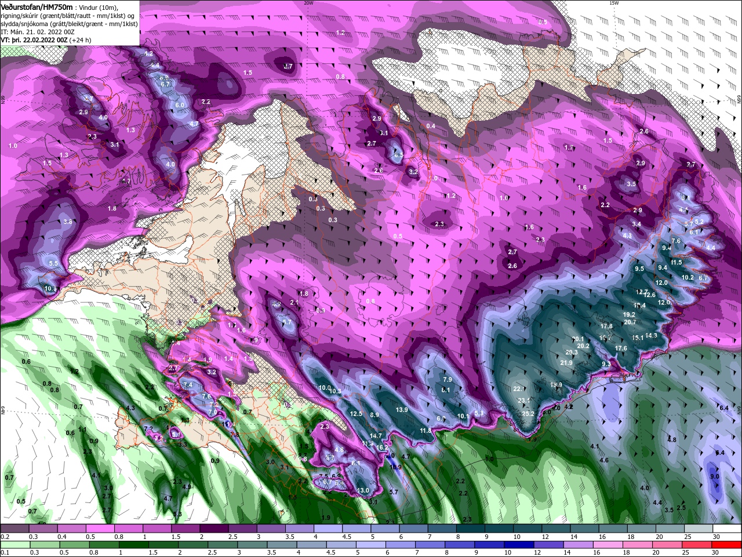
Task: Click the '30' label on the snow legend row
Action: [x=716, y=537]
